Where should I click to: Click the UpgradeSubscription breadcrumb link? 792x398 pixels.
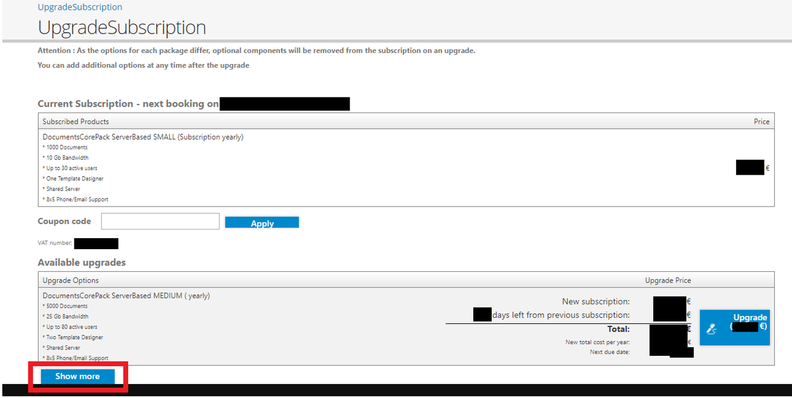[80, 7]
